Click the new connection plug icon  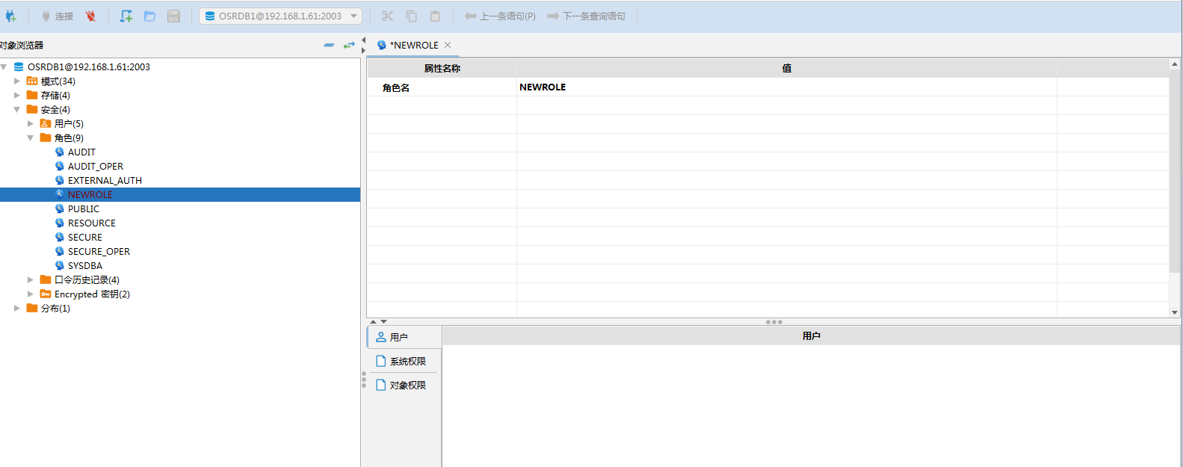[x=10, y=16]
